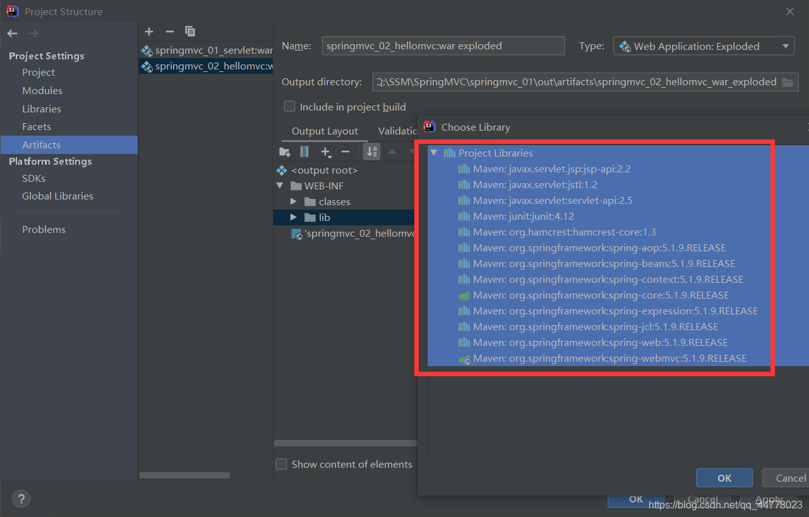Click OK in Choose Library dialog
This screenshot has width=809, height=517.
pos(724,478)
